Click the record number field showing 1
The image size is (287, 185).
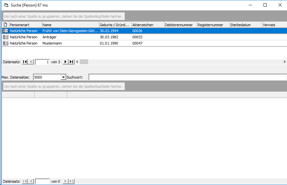pyautogui.click(x=42, y=62)
